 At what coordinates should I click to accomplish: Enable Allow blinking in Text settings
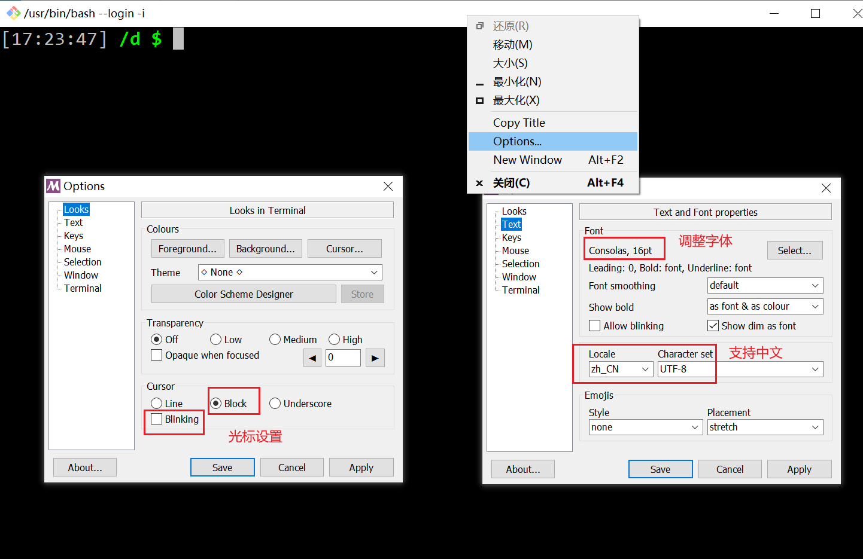click(x=594, y=325)
